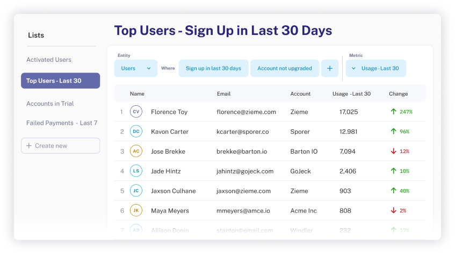Screen dimensions: 455x254
Task: Click the plus icon in Create new
Action: click(28, 146)
